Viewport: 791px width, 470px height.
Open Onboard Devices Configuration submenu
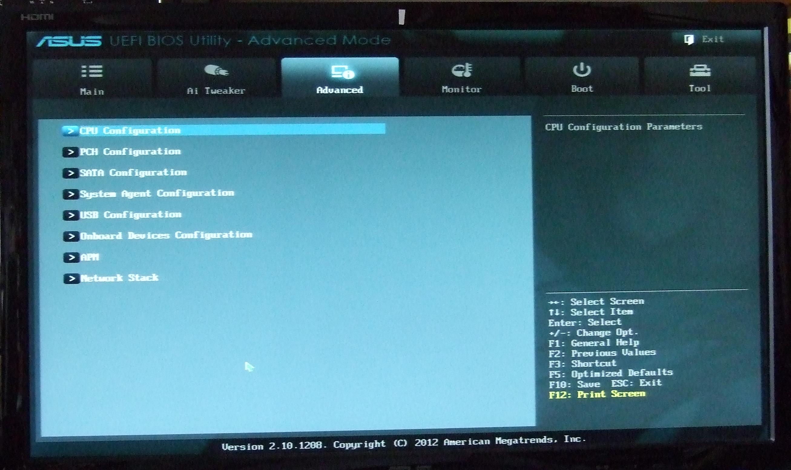coord(166,235)
